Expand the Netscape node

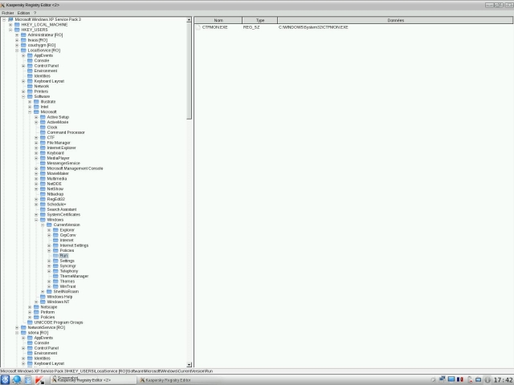point(30,307)
